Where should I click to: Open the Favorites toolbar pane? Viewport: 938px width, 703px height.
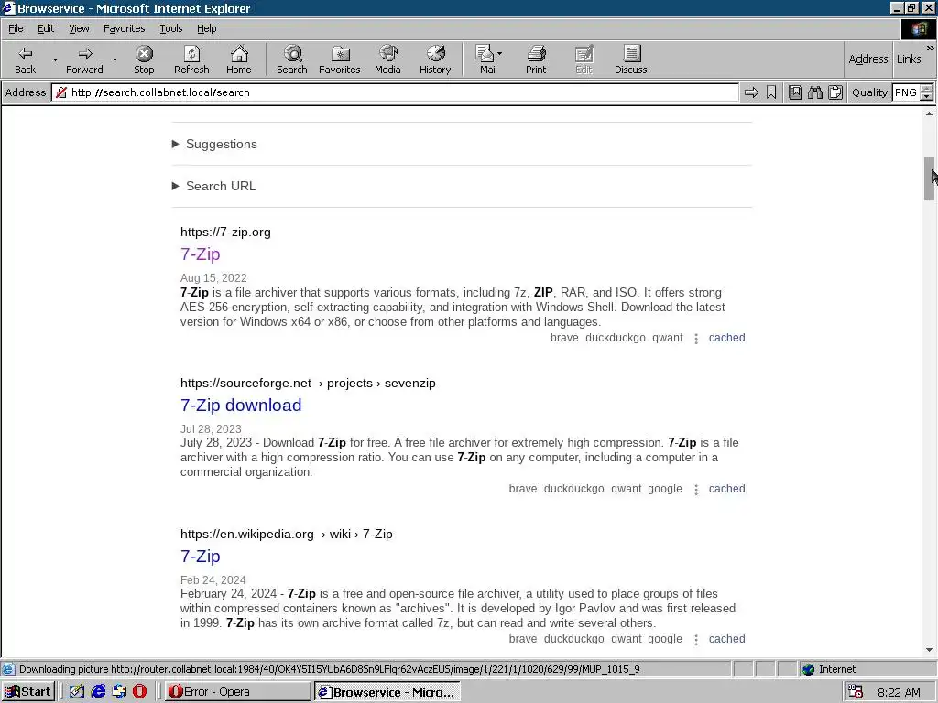(x=339, y=59)
